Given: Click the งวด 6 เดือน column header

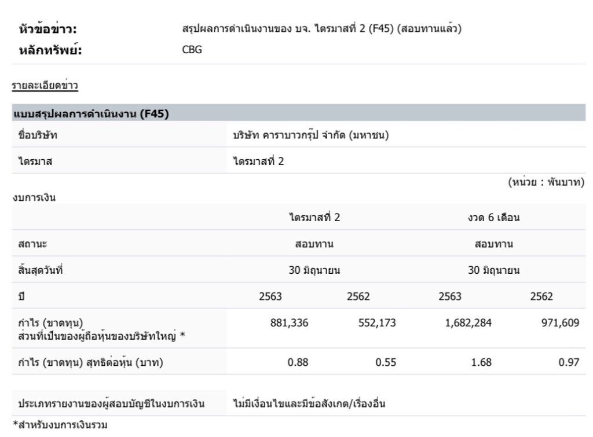Looking at the screenshot, I should click(493, 218).
